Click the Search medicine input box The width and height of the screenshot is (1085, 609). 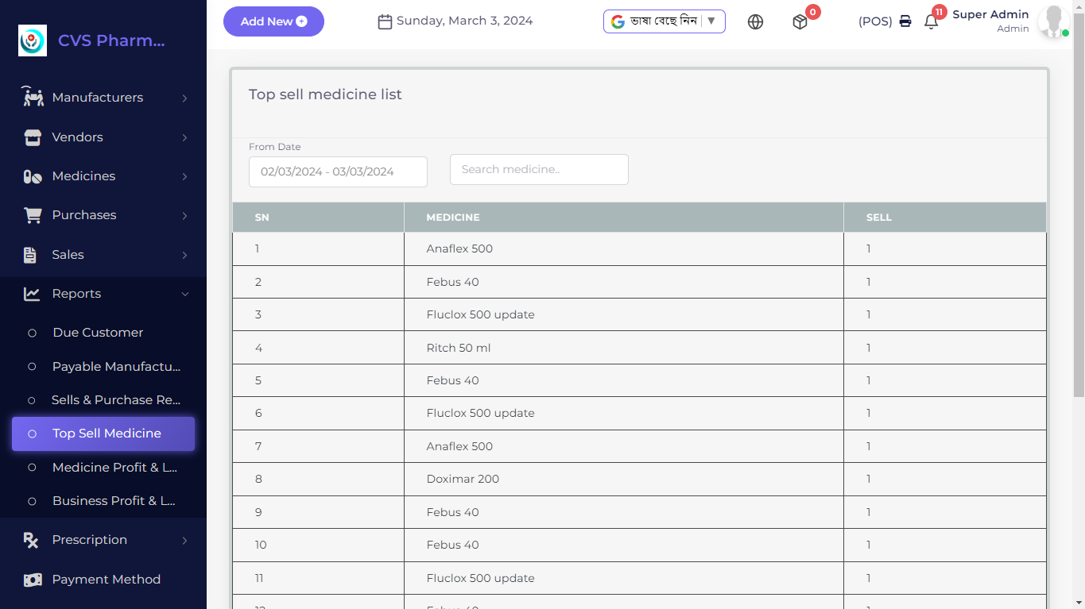point(539,169)
